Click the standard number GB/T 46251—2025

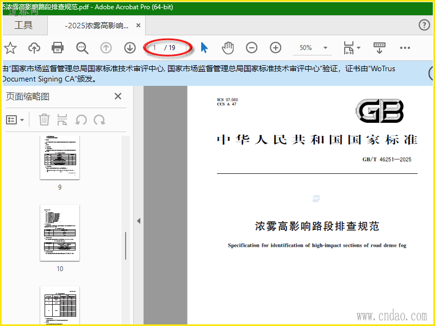[x=387, y=159]
